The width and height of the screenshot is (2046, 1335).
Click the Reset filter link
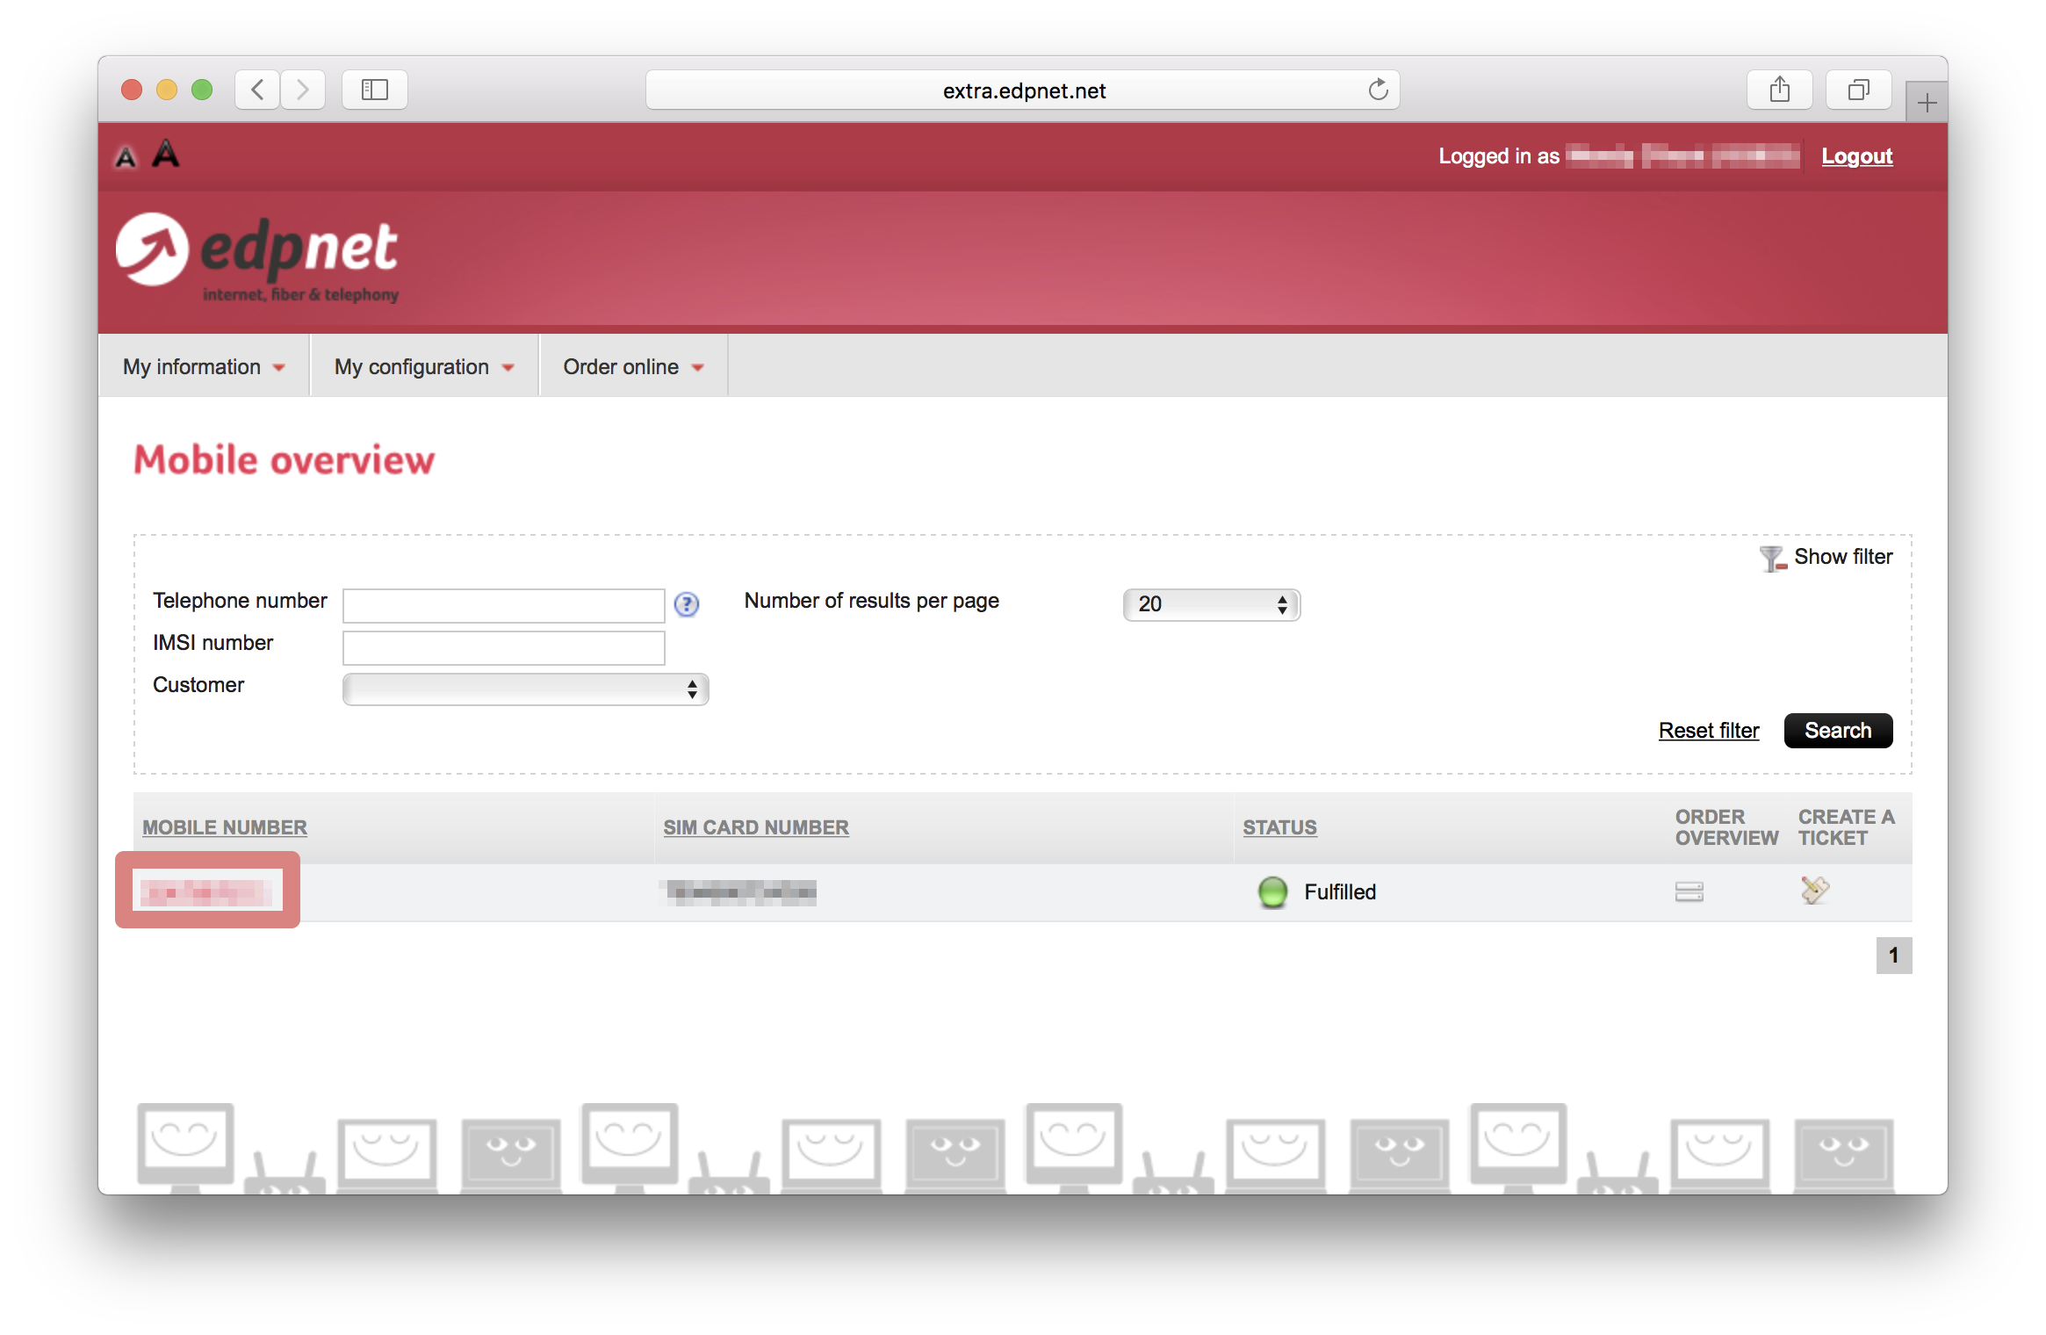[1709, 731]
